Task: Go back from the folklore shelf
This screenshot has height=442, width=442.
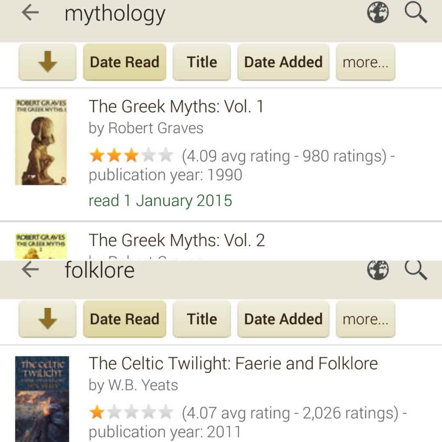Action: pyautogui.click(x=30, y=270)
